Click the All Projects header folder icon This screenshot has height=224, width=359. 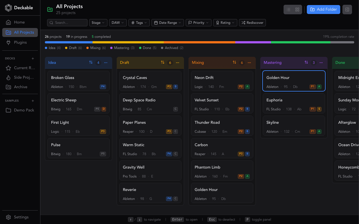[50, 10]
